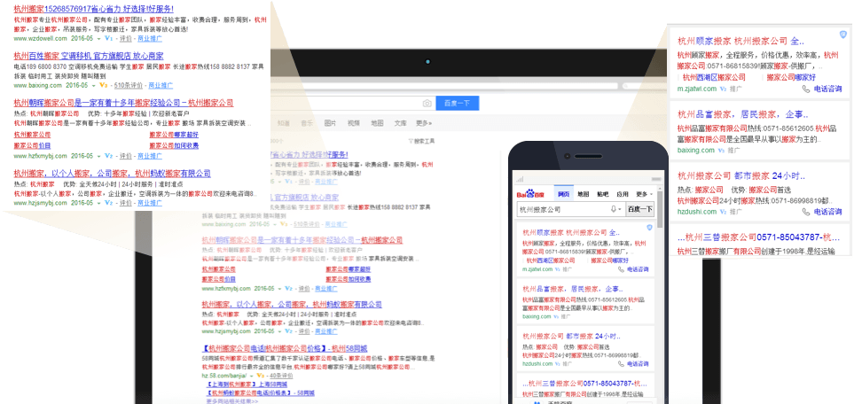Click the blue shield icon in the enlarged right panel

click(x=843, y=35)
